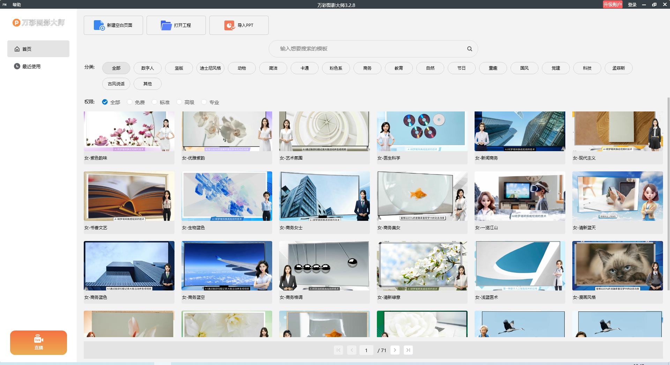Jump to the first template page

[x=338, y=350]
